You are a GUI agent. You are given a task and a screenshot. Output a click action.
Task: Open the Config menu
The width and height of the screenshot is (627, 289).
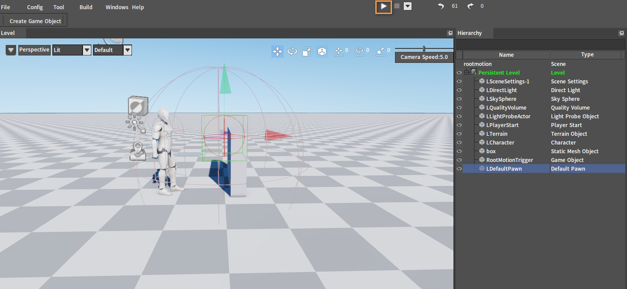coord(35,7)
